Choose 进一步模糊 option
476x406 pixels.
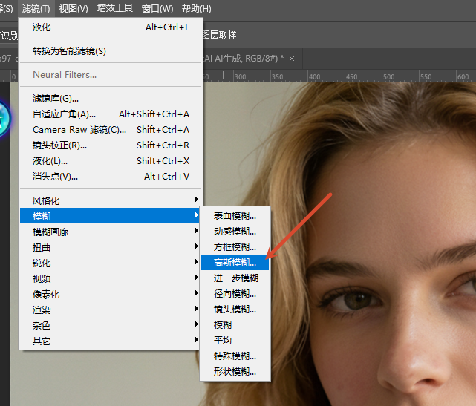(x=235, y=278)
